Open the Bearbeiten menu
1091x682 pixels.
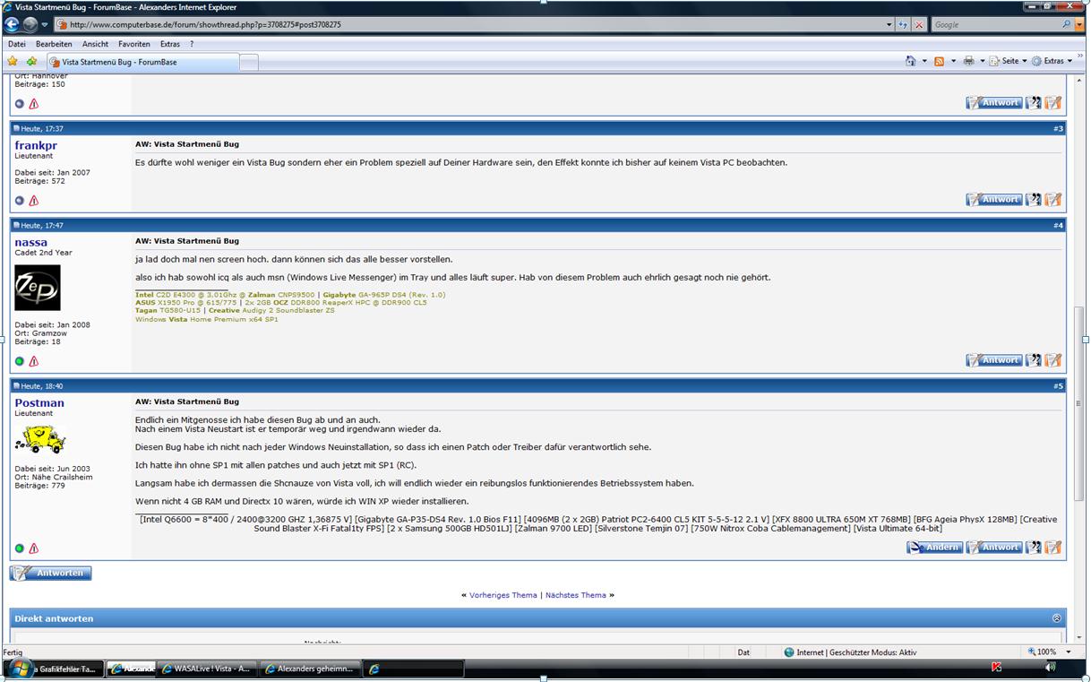[x=54, y=44]
